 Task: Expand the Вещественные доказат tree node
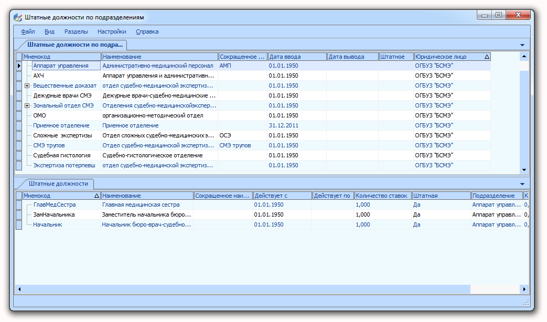tap(27, 85)
